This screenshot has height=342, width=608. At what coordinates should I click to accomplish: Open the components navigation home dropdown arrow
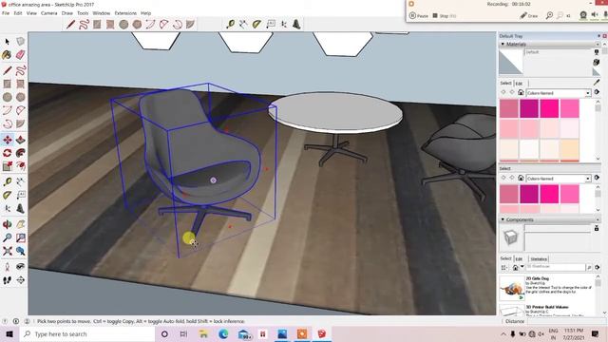[522, 267]
